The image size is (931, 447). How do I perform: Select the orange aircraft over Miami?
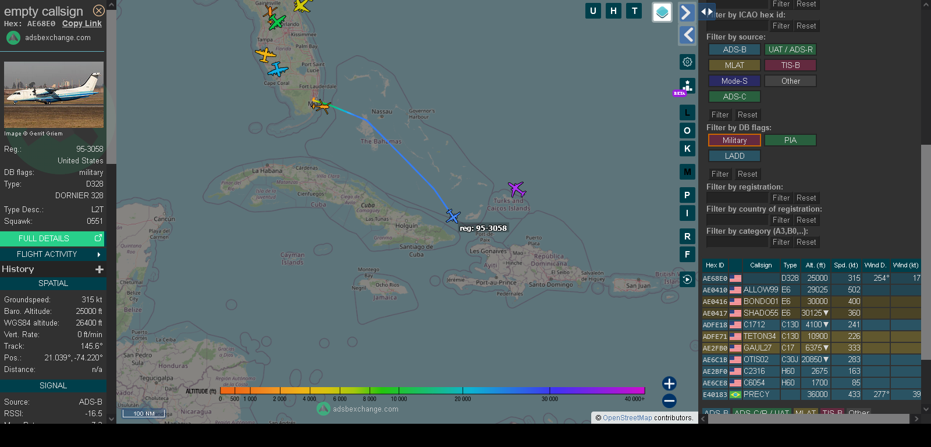[321, 106]
